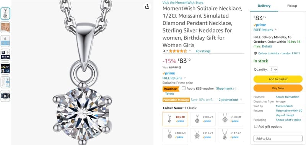This screenshot has height=145, width=306.
Task: Click the Add to Basket button
Action: (x=278, y=79)
